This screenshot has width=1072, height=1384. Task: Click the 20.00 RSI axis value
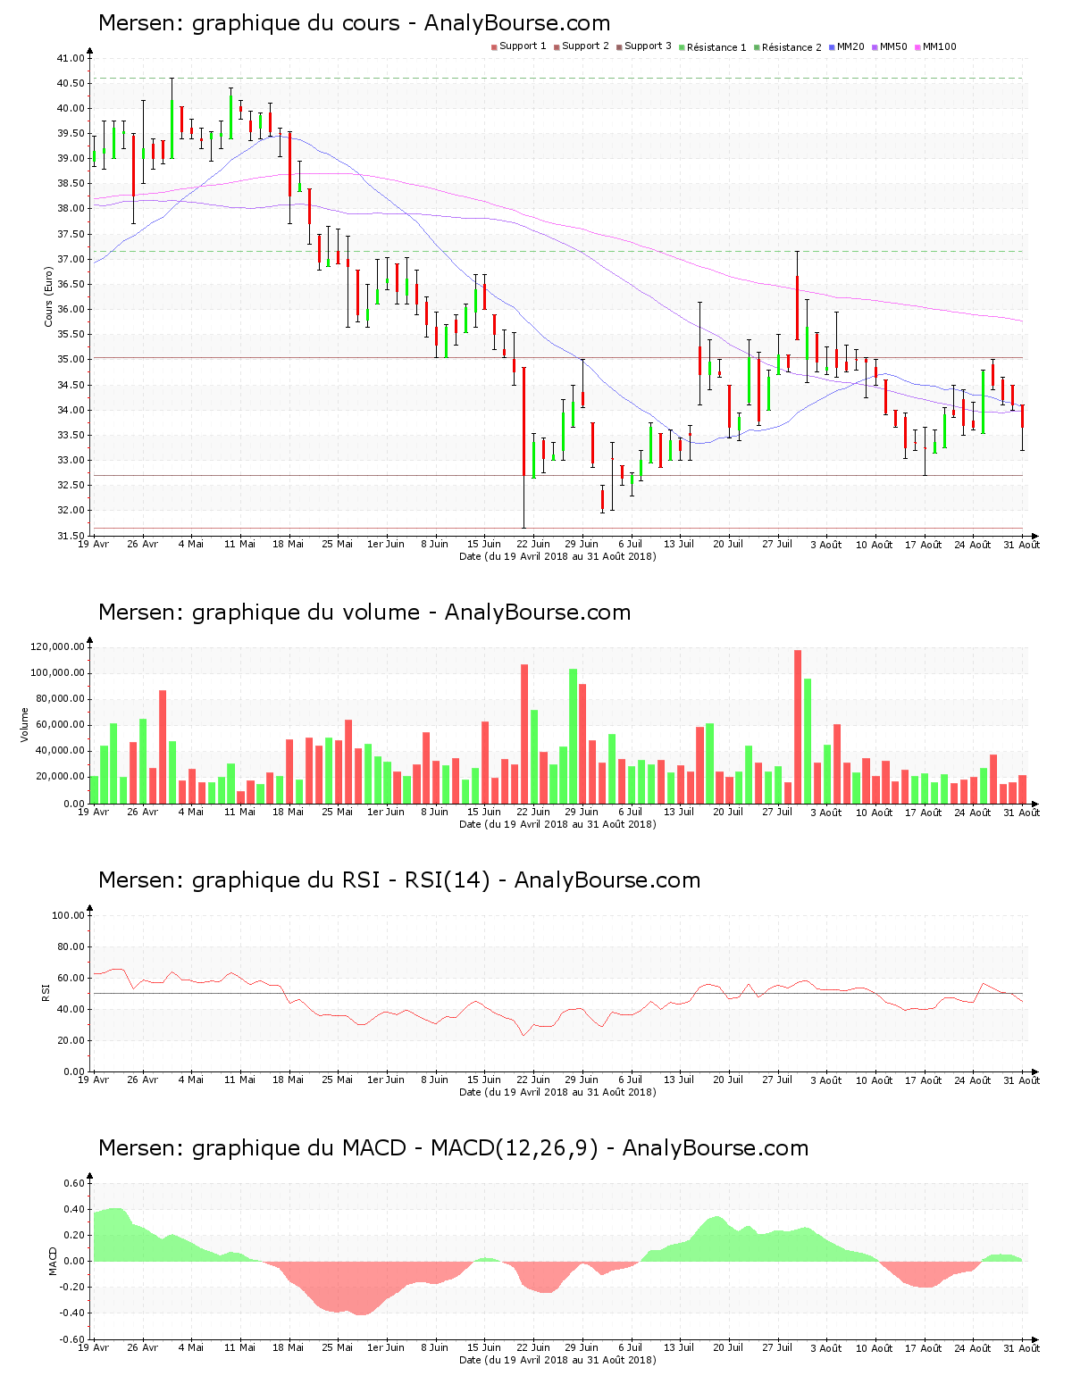(x=71, y=1041)
